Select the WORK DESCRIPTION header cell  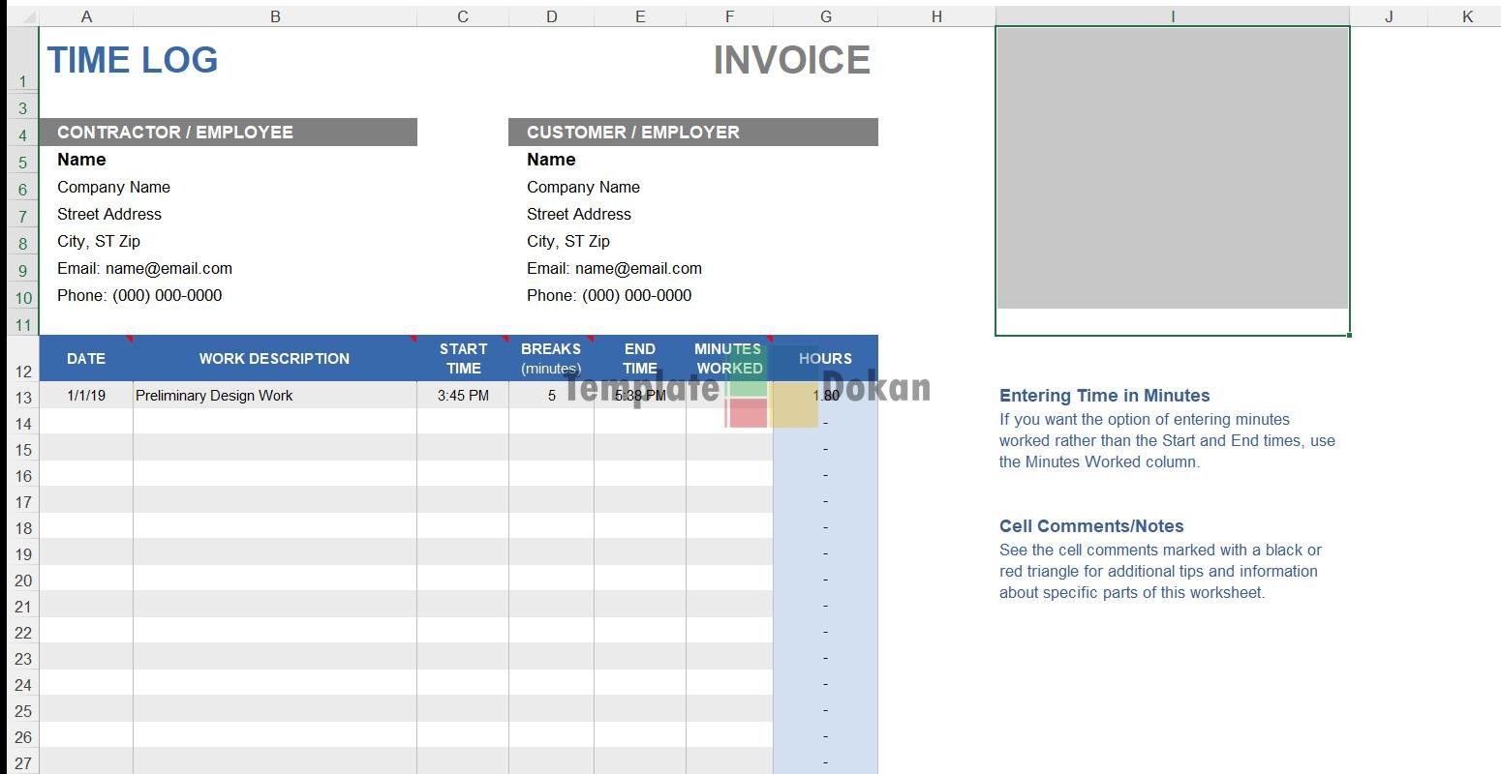[x=274, y=359]
